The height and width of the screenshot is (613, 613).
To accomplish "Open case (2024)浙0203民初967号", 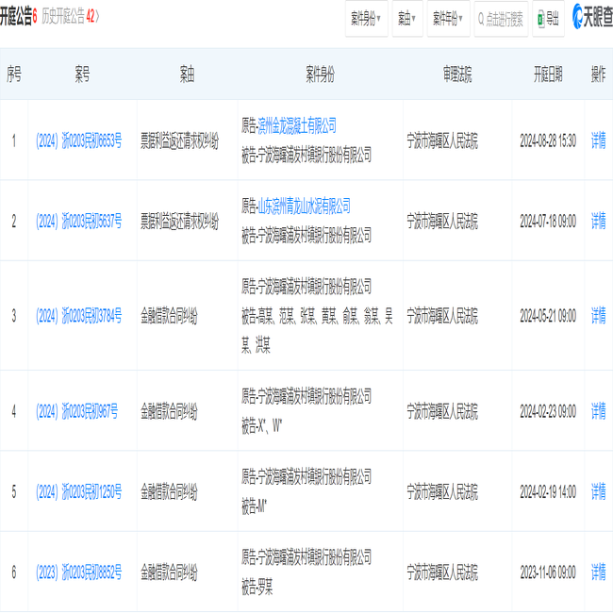I will [76, 411].
